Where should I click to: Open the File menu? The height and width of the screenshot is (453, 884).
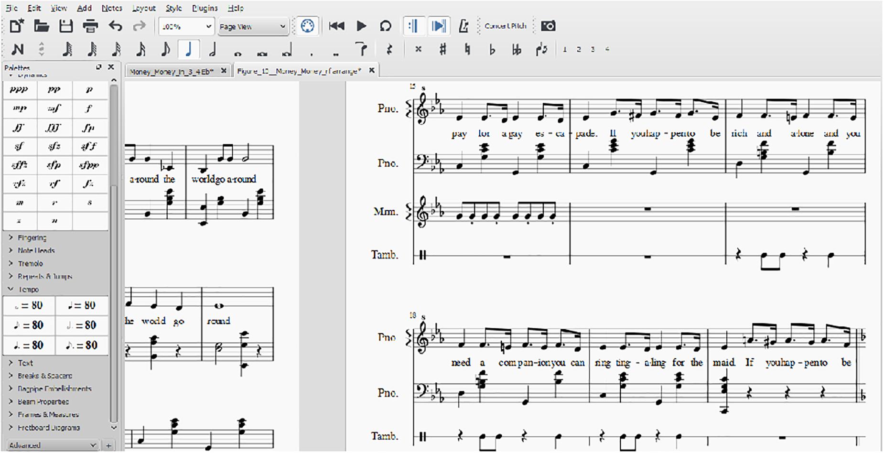11,8
